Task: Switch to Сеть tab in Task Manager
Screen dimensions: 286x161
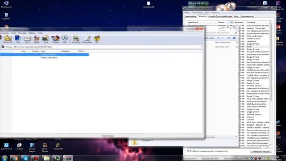Action: [x=236, y=17]
